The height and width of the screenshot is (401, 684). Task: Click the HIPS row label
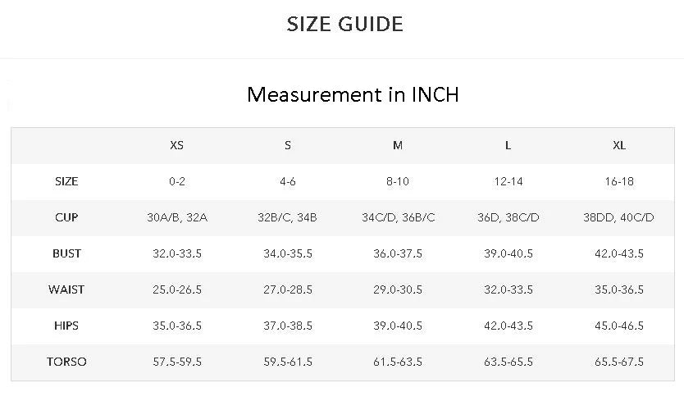click(66, 326)
